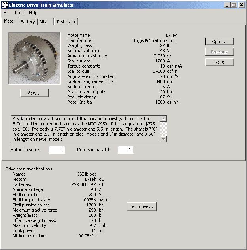Open the Help menu
Screen dimensions: 247x250
(33, 13)
